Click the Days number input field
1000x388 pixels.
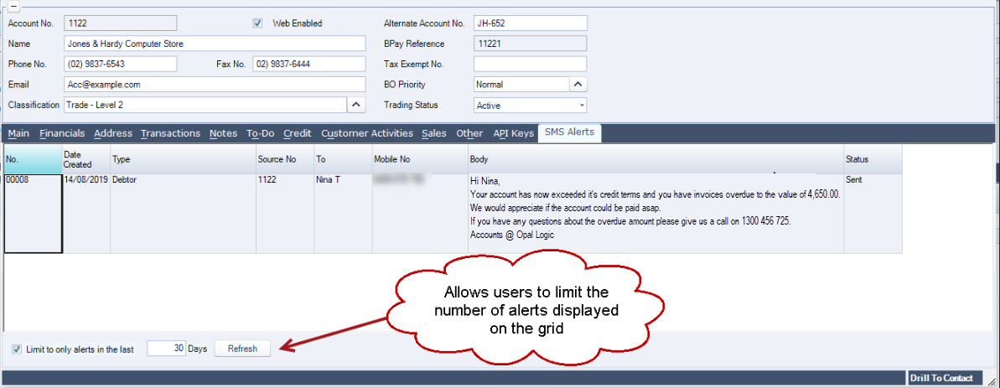[167, 349]
